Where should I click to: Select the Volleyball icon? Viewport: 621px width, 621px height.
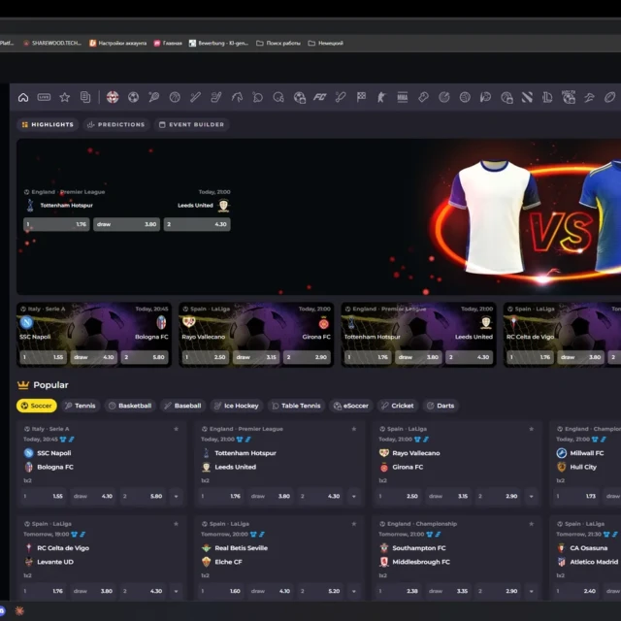(465, 97)
